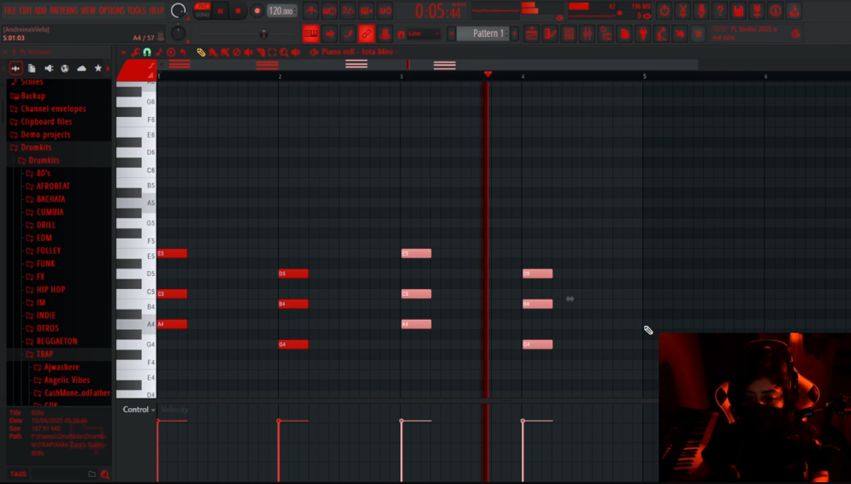The image size is (851, 484).
Task: Expand the REGGAETON drumkit folder
Action: (x=56, y=341)
